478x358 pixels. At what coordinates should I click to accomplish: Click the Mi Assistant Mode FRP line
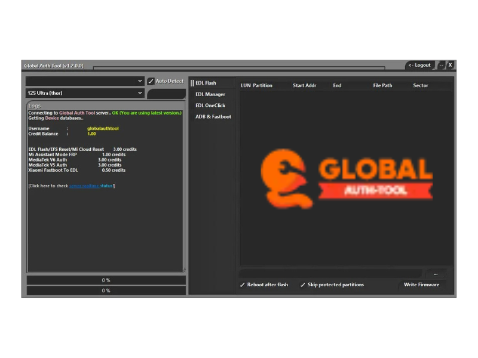(x=77, y=155)
